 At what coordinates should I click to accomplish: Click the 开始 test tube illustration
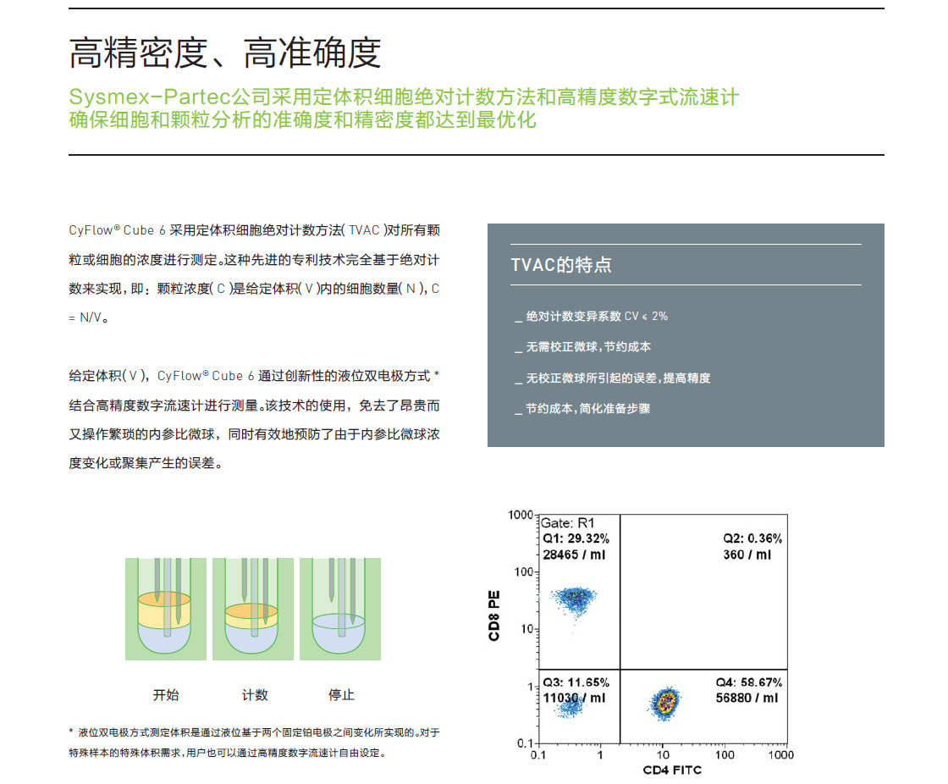164,609
